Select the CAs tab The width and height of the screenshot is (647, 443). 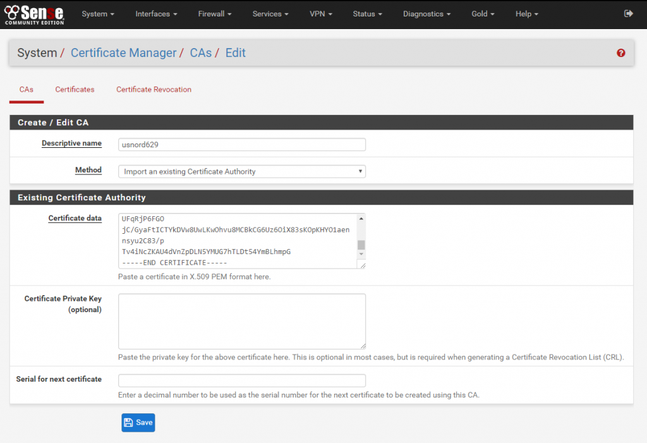pos(27,90)
